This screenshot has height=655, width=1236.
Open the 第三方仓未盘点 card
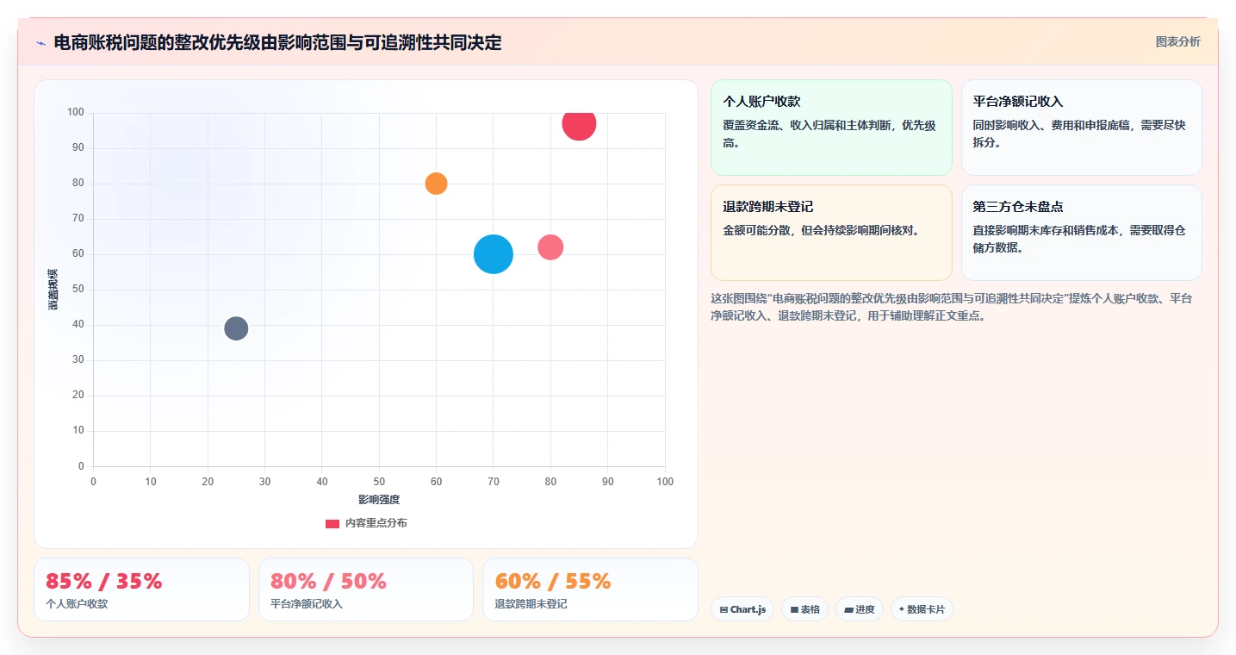click(1081, 233)
